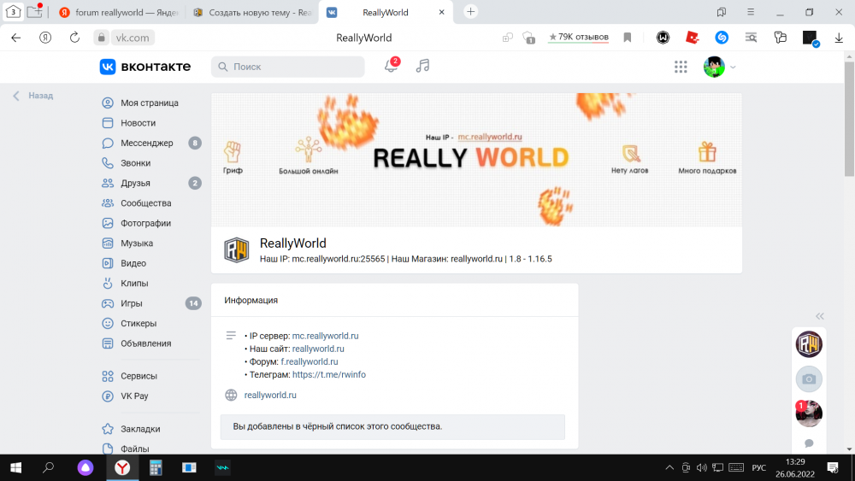Image resolution: width=855 pixels, height=481 pixels.
Task: Switch to Создать новую тему tab
Action: point(253,13)
